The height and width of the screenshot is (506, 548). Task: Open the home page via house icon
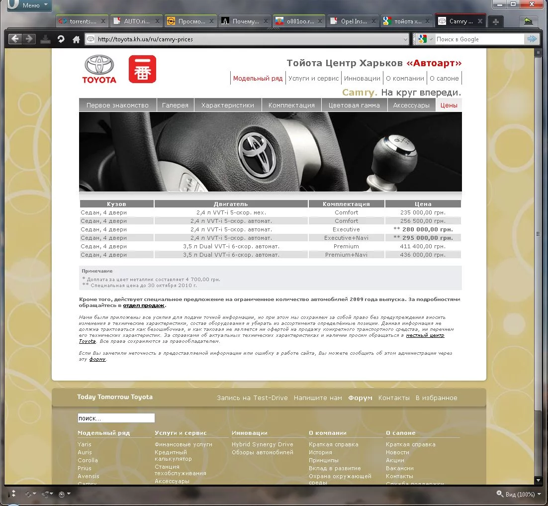pyautogui.click(x=76, y=39)
